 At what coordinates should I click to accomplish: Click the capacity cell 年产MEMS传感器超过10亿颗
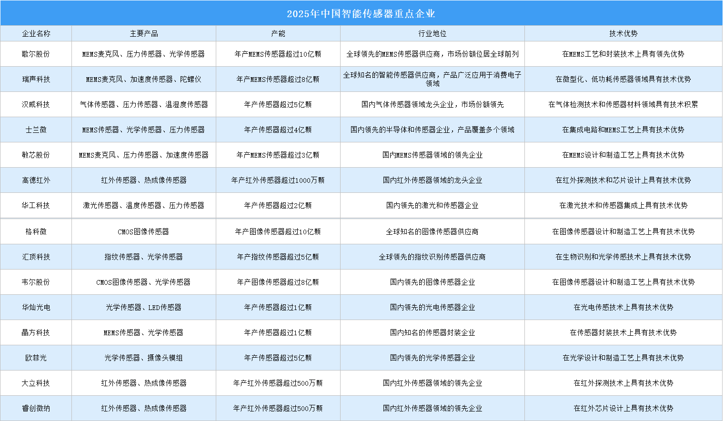tap(278, 54)
